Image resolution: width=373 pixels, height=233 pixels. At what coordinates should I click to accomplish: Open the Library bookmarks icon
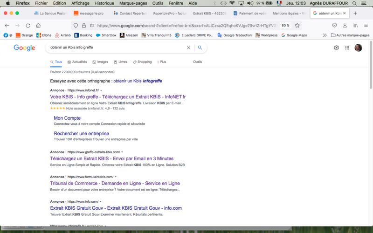point(355,26)
